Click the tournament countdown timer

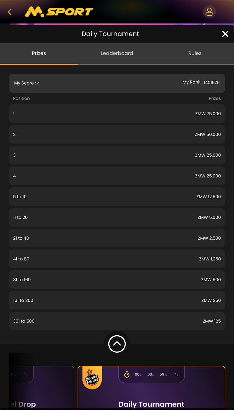click(x=151, y=374)
